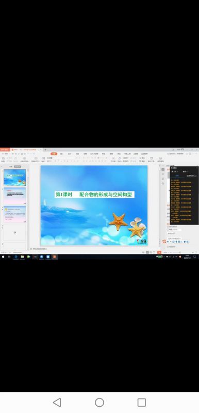
Task: Select the first slide thumbnail
Action: click(15, 178)
